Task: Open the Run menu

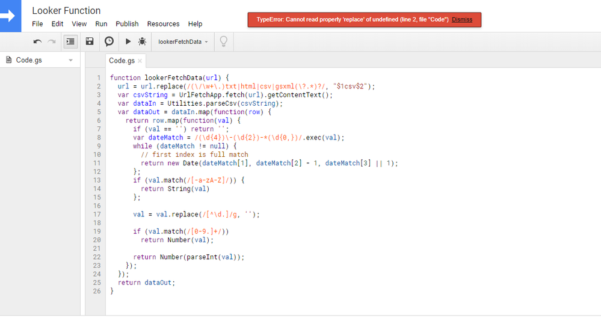Action: 101,24
